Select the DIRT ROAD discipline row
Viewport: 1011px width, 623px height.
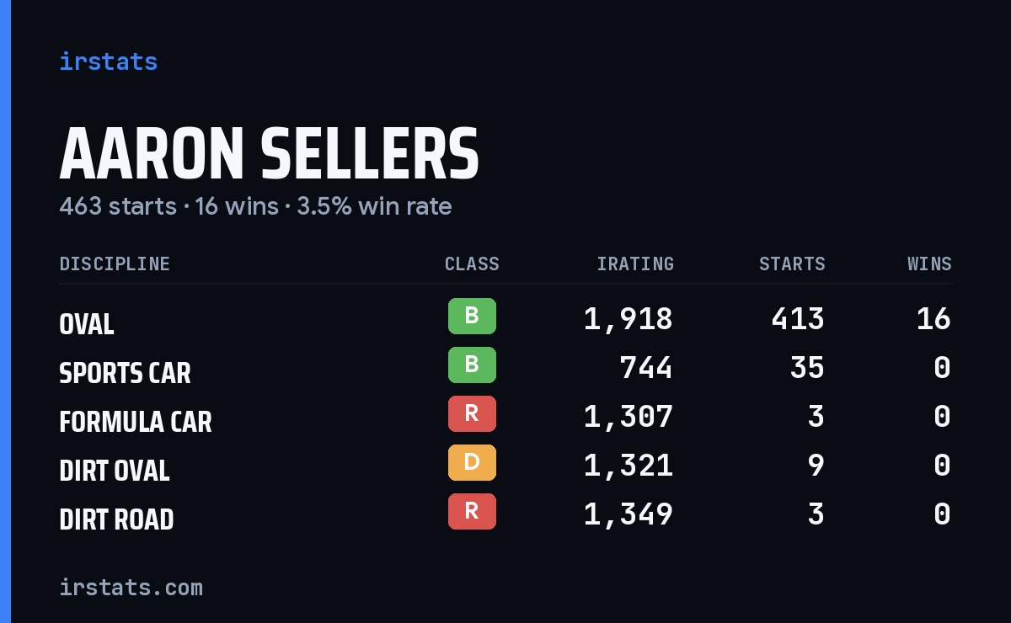point(505,514)
